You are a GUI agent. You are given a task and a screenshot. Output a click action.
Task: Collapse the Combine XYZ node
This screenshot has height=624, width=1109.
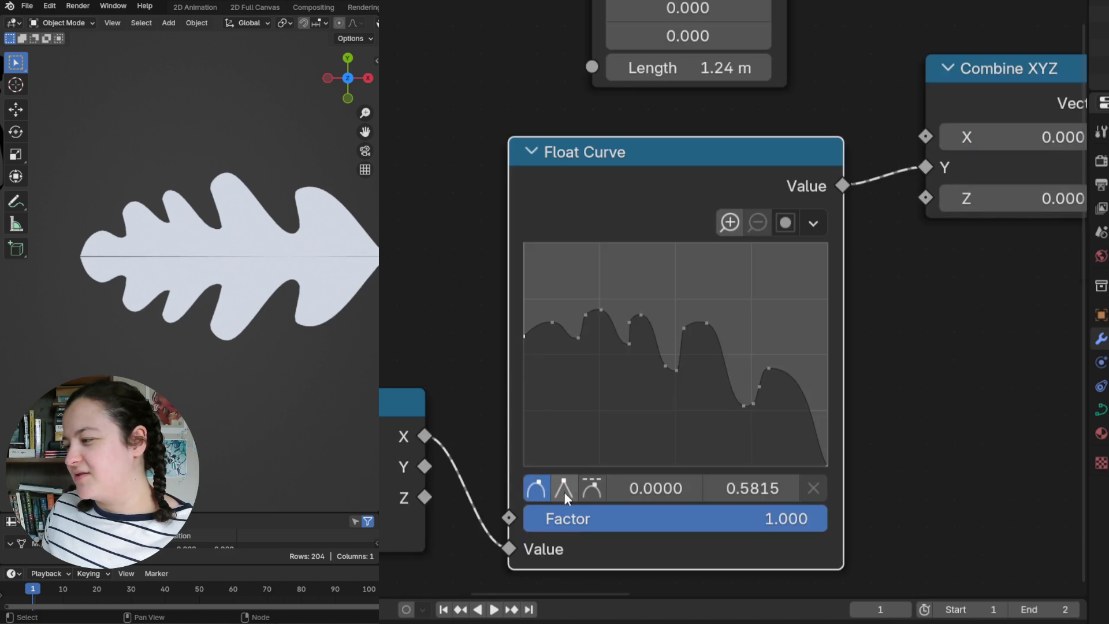947,68
